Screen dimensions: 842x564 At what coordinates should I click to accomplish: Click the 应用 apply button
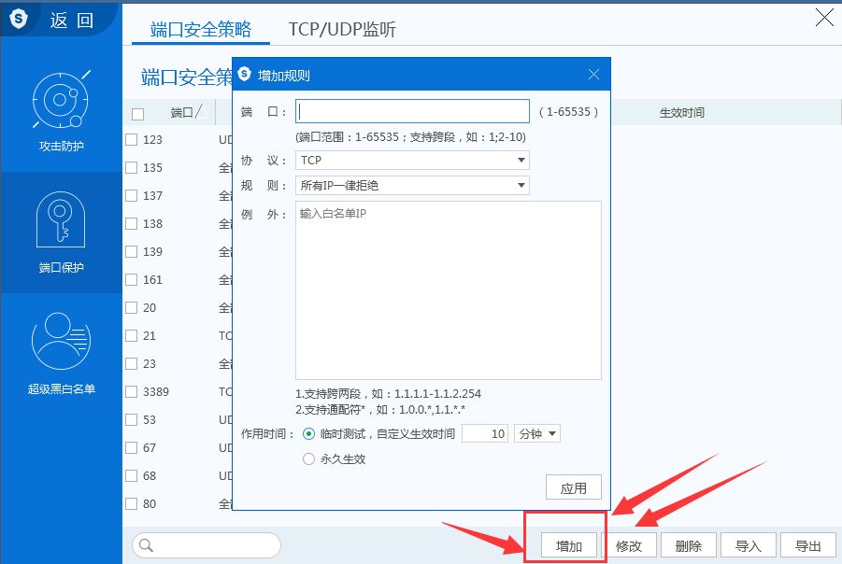(573, 487)
